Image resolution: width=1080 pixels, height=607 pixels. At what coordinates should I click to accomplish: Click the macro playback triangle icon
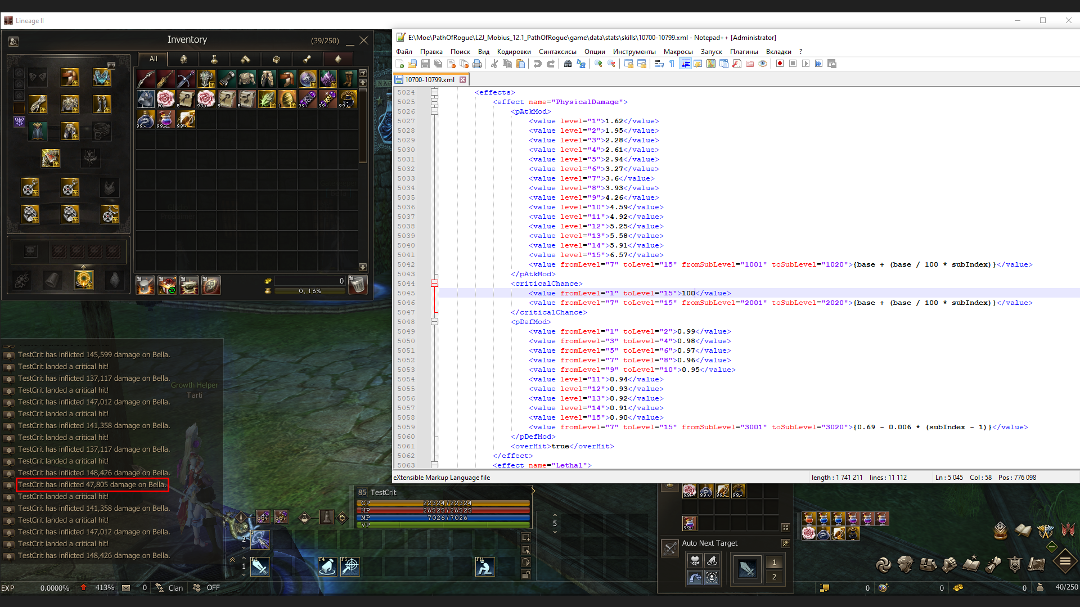(x=806, y=64)
